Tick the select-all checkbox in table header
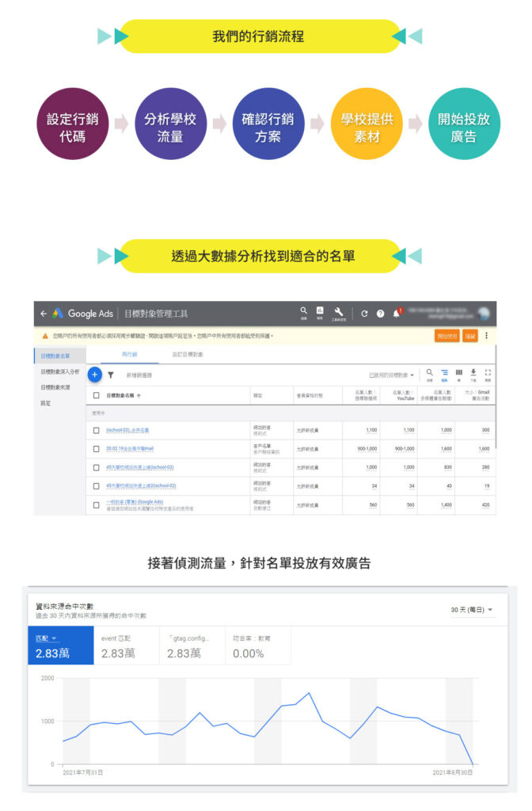 [x=97, y=394]
